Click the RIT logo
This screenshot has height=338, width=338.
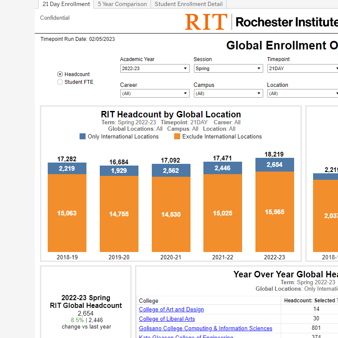pos(206,22)
